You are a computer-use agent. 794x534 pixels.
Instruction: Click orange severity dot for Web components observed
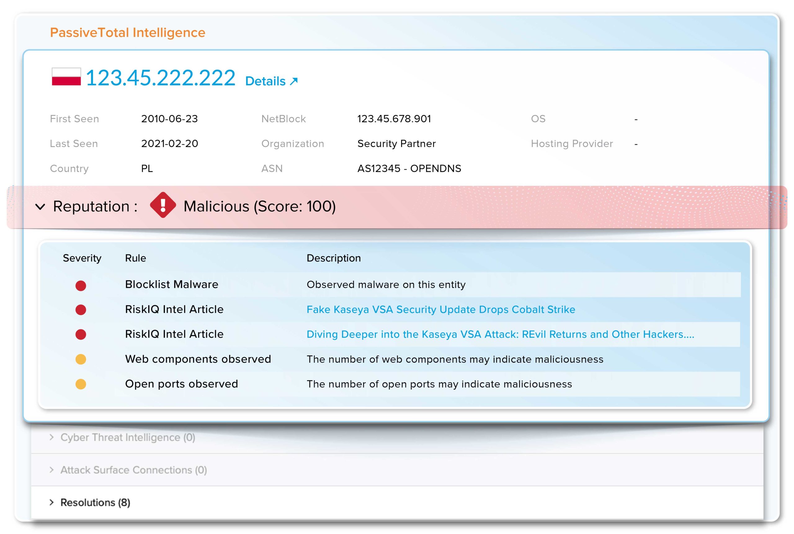[81, 359]
